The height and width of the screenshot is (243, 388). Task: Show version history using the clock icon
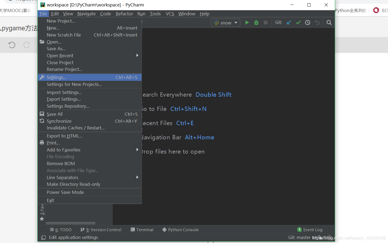click(307, 23)
